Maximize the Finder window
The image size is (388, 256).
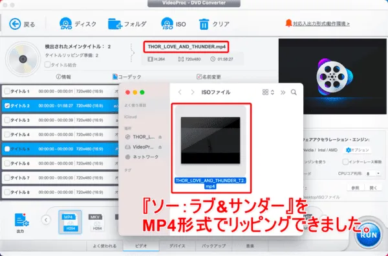(142, 92)
